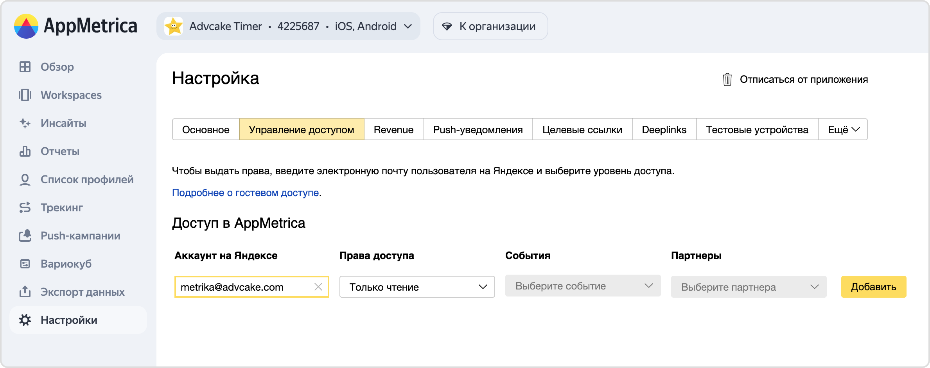Go to Трекинг in the sidebar

[78, 207]
